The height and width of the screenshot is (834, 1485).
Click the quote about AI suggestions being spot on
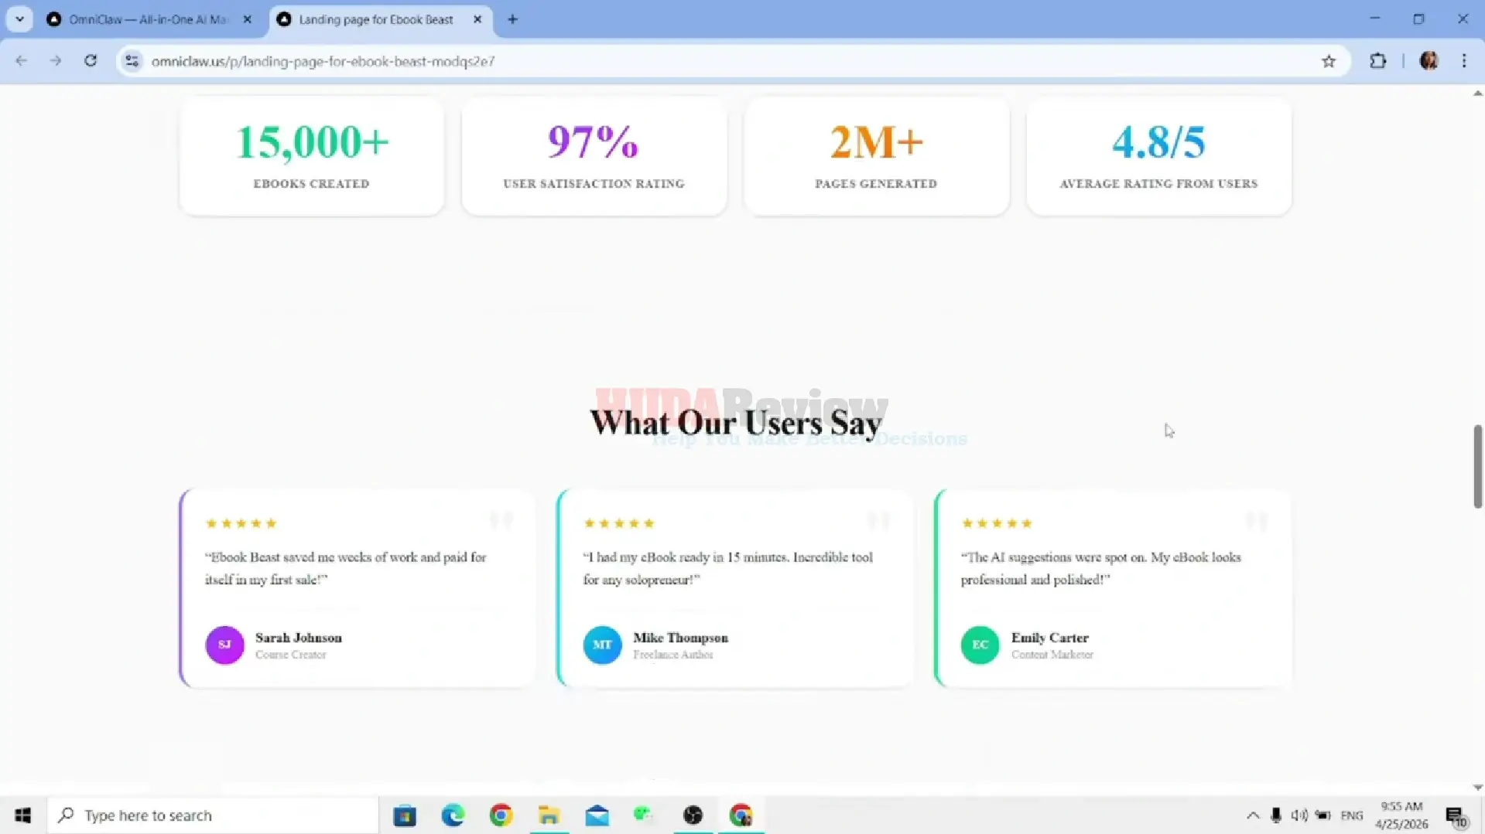tap(1101, 568)
